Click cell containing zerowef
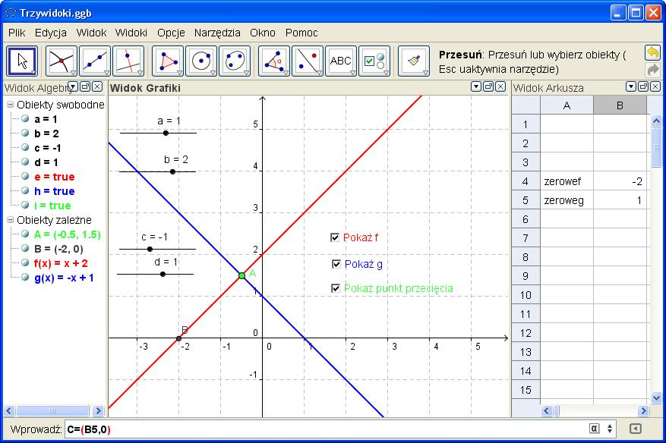This screenshot has height=443, width=666. [x=567, y=181]
